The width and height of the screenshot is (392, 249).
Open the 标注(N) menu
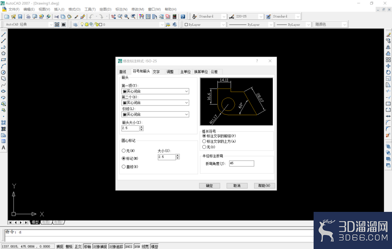[x=121, y=9]
